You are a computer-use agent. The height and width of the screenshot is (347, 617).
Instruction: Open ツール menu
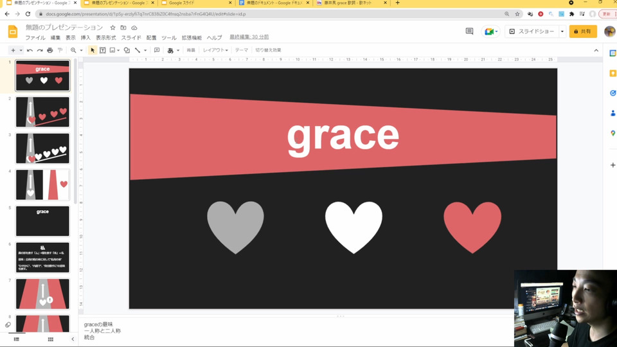[169, 38]
